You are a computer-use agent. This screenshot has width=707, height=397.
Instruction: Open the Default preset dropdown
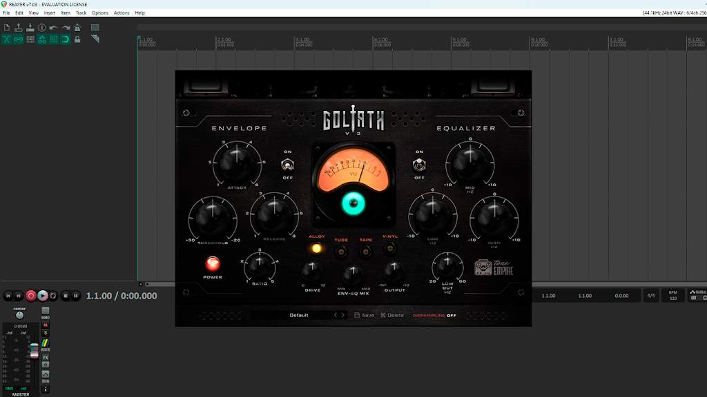(x=299, y=316)
